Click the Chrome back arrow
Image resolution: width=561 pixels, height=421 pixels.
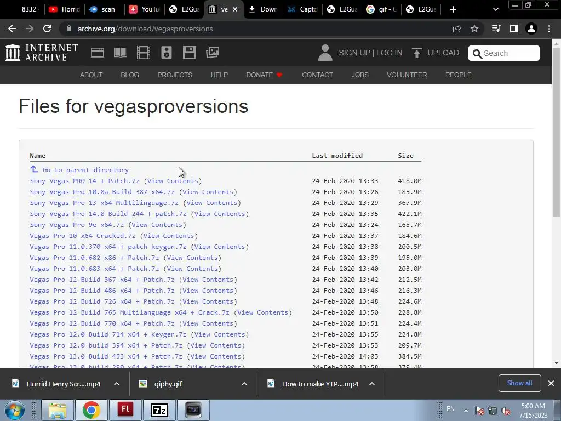coord(12,29)
